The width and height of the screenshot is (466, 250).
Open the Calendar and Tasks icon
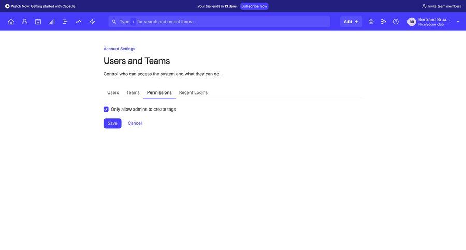click(x=38, y=22)
